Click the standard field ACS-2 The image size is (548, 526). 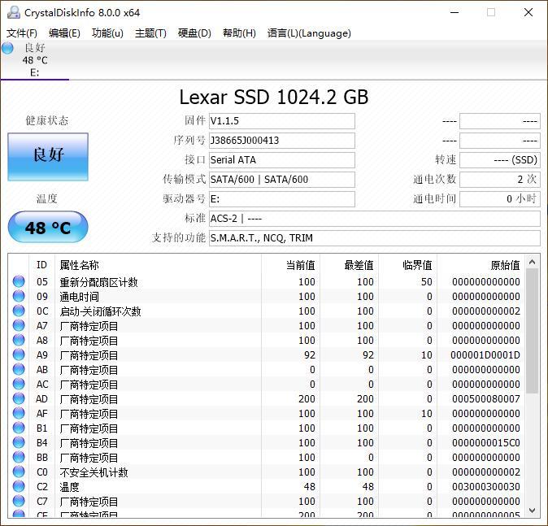coord(375,219)
